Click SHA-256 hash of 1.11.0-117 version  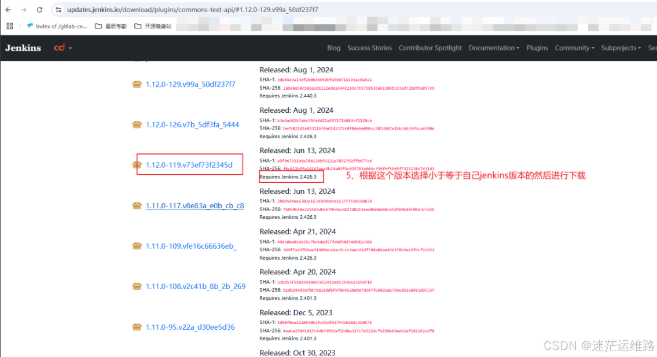point(359,209)
